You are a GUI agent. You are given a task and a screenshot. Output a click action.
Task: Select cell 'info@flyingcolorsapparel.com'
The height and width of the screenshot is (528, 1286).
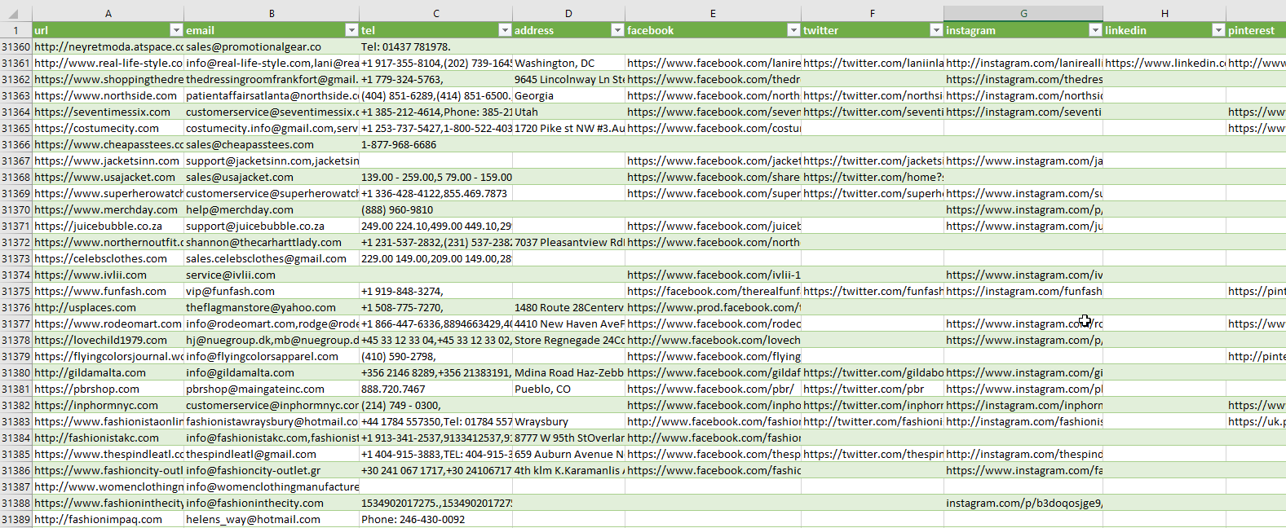tap(272, 356)
